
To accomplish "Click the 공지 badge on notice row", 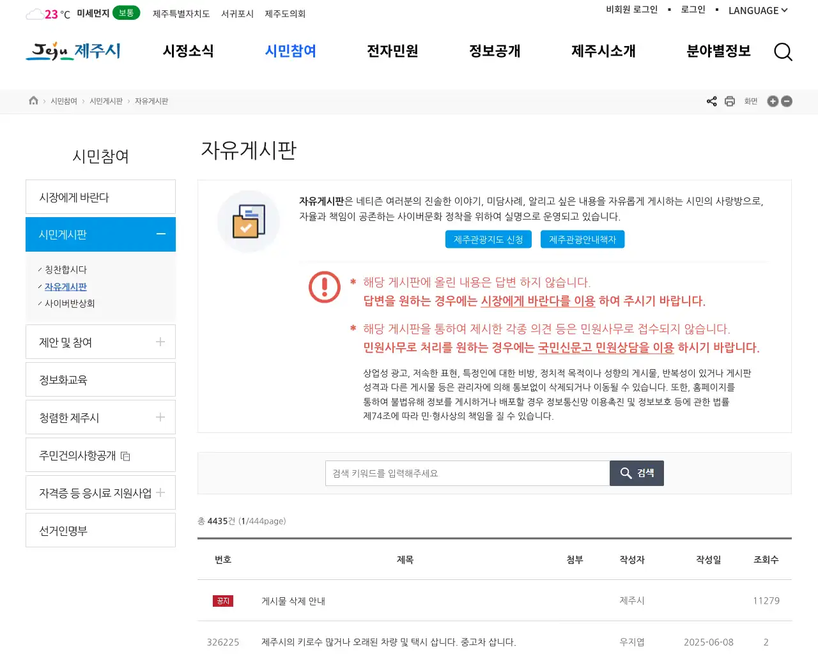I will click(223, 601).
